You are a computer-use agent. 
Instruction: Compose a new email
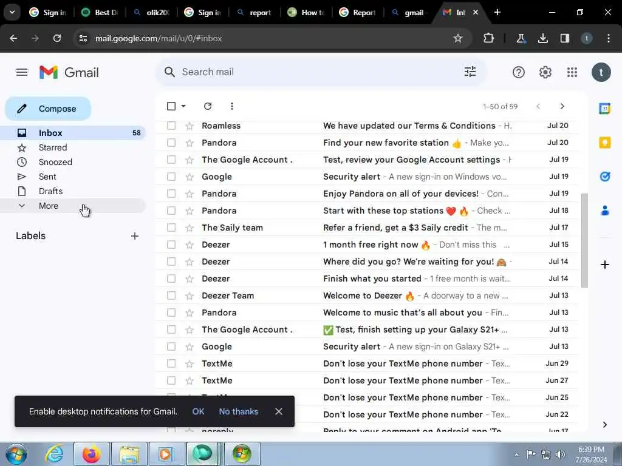(48, 109)
